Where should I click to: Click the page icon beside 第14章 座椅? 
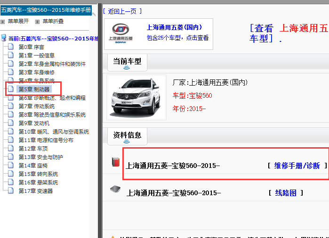point(11,165)
